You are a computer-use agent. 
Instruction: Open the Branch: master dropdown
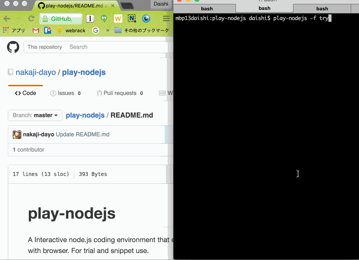pyautogui.click(x=35, y=115)
